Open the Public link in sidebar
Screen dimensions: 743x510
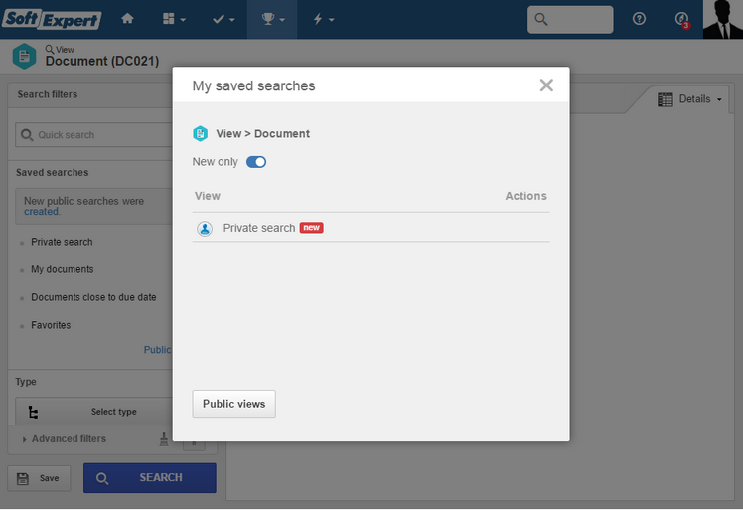[x=157, y=350]
